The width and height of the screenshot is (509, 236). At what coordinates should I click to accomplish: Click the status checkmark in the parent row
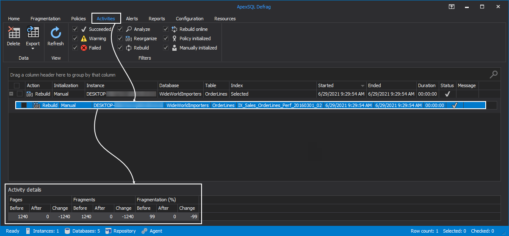447,94
